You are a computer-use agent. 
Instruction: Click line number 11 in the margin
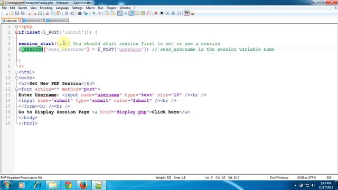(8, 83)
